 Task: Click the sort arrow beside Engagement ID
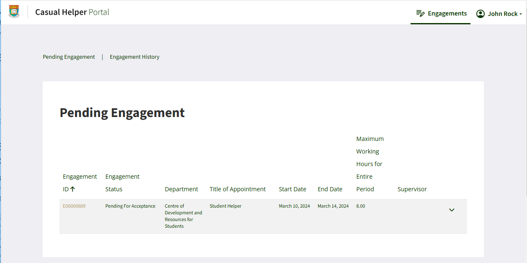[x=72, y=189]
